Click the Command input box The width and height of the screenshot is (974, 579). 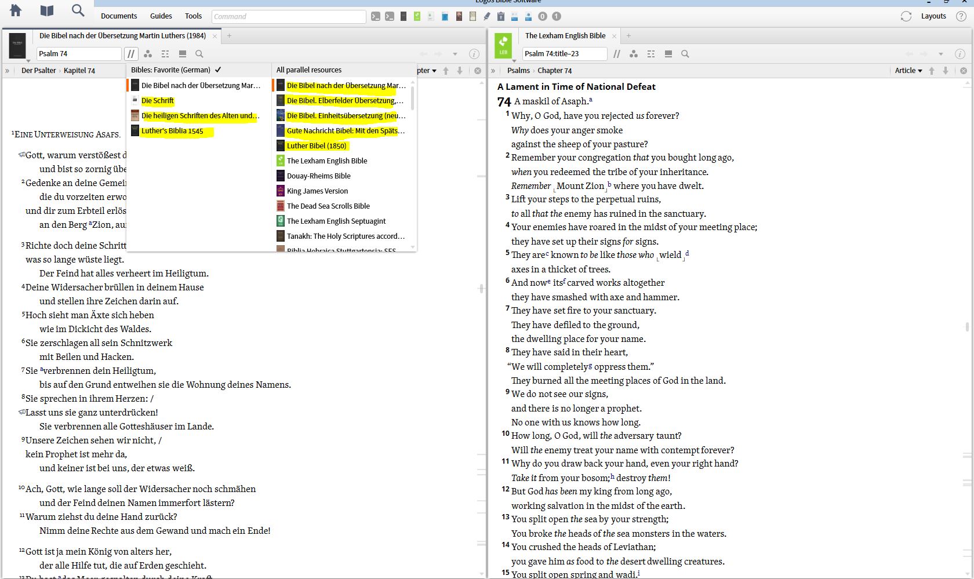pos(289,16)
